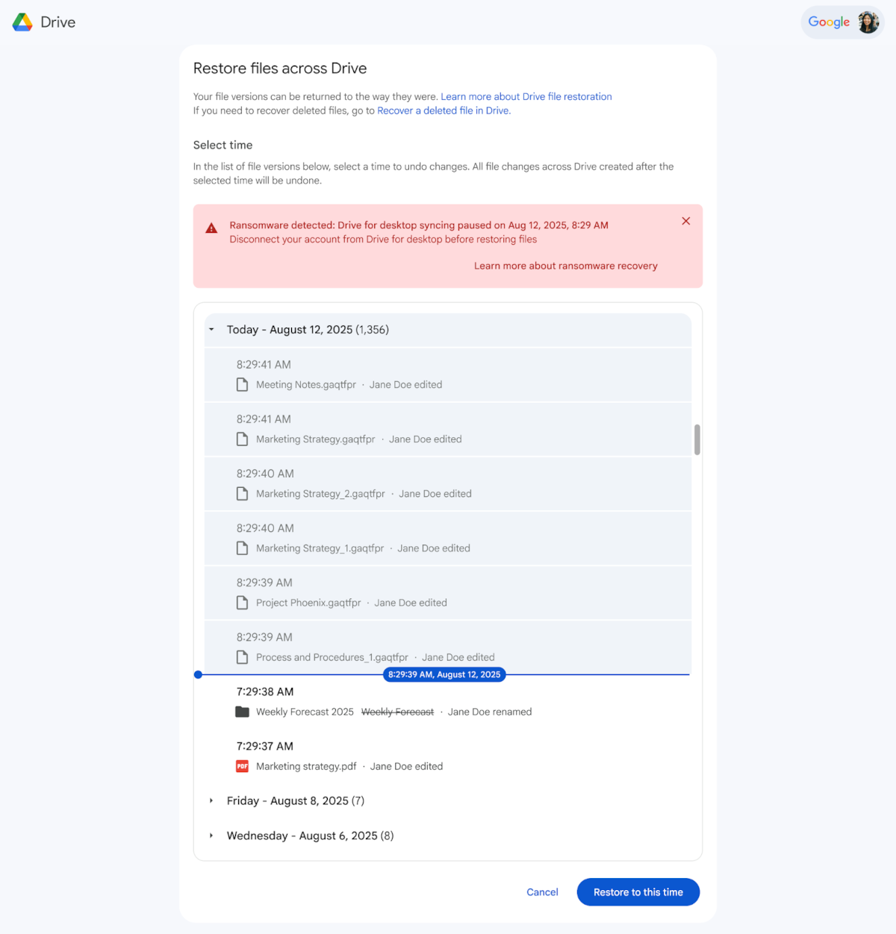Click the Restore to this time button
Image resolution: width=896 pixels, height=934 pixels.
tap(638, 891)
